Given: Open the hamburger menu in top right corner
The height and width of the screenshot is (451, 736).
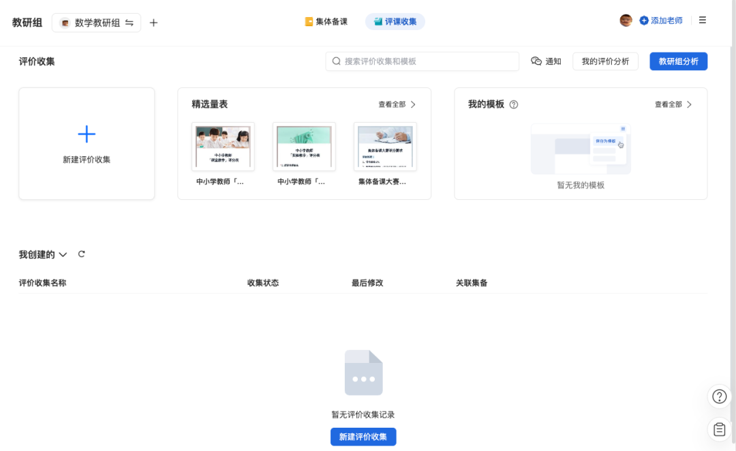Looking at the screenshot, I should pos(703,20).
